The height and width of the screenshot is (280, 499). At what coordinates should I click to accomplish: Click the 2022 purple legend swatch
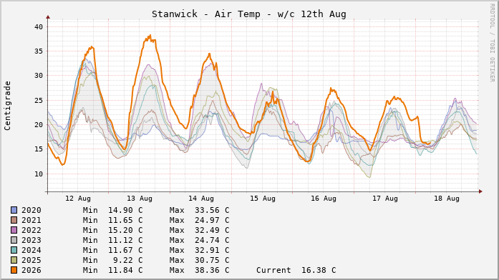coord(14,230)
